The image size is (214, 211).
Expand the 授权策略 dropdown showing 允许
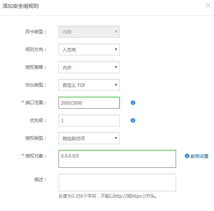click(89, 67)
